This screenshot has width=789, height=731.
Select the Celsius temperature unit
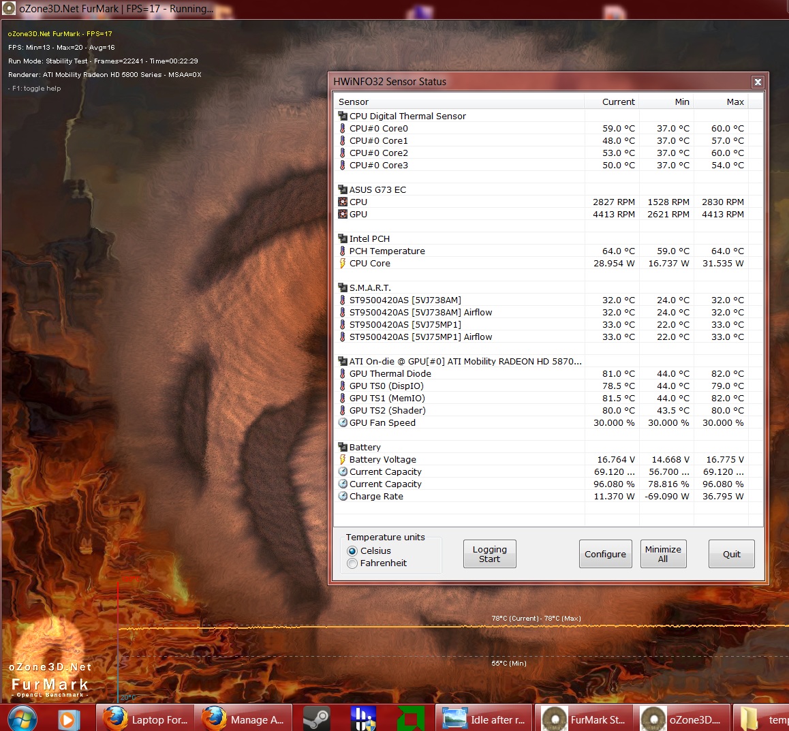click(352, 551)
